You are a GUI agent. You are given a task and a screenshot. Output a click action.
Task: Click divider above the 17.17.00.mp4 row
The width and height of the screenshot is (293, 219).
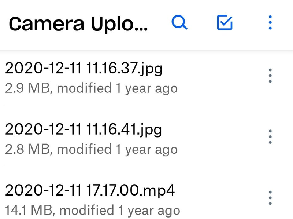tap(146, 167)
